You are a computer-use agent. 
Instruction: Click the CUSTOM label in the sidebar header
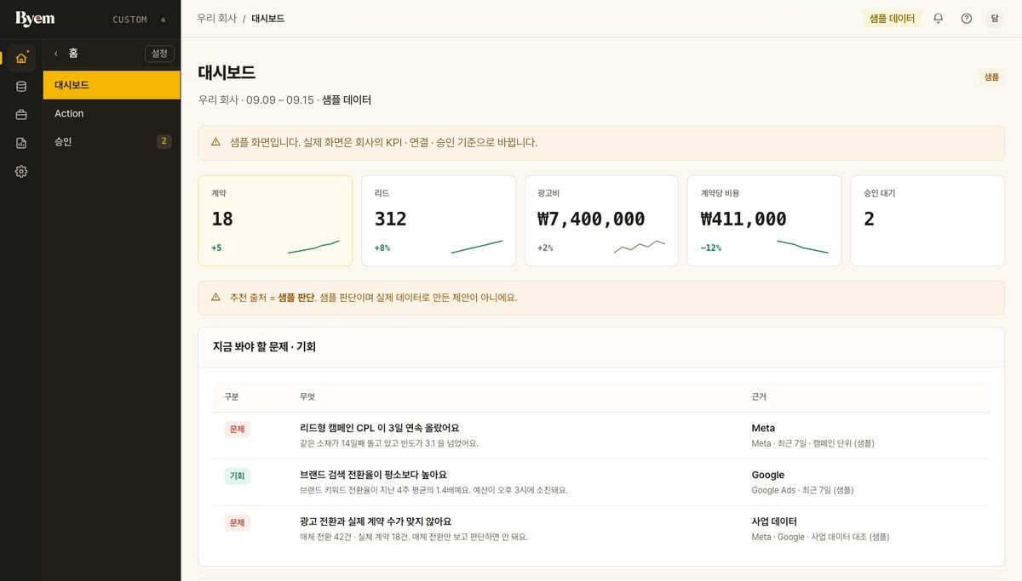coord(130,20)
